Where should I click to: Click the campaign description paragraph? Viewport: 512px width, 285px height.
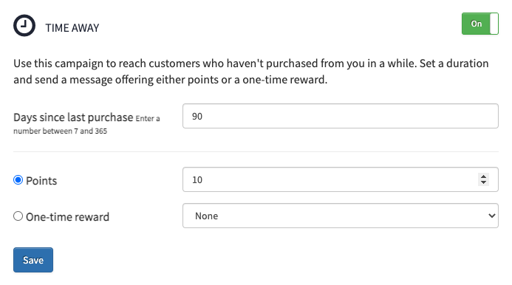pyautogui.click(x=250, y=71)
